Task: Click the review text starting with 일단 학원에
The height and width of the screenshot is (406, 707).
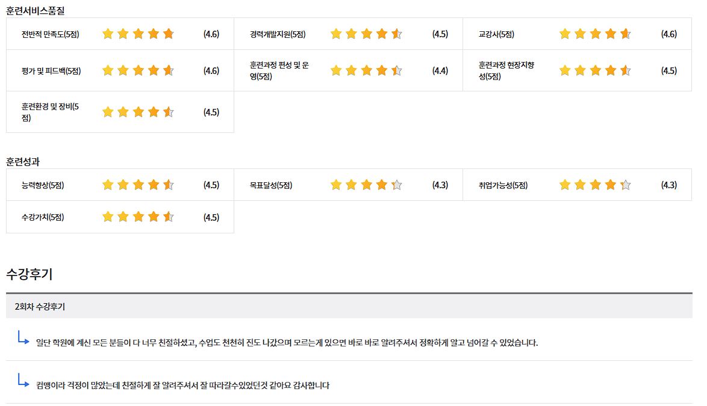Action: click(x=287, y=343)
